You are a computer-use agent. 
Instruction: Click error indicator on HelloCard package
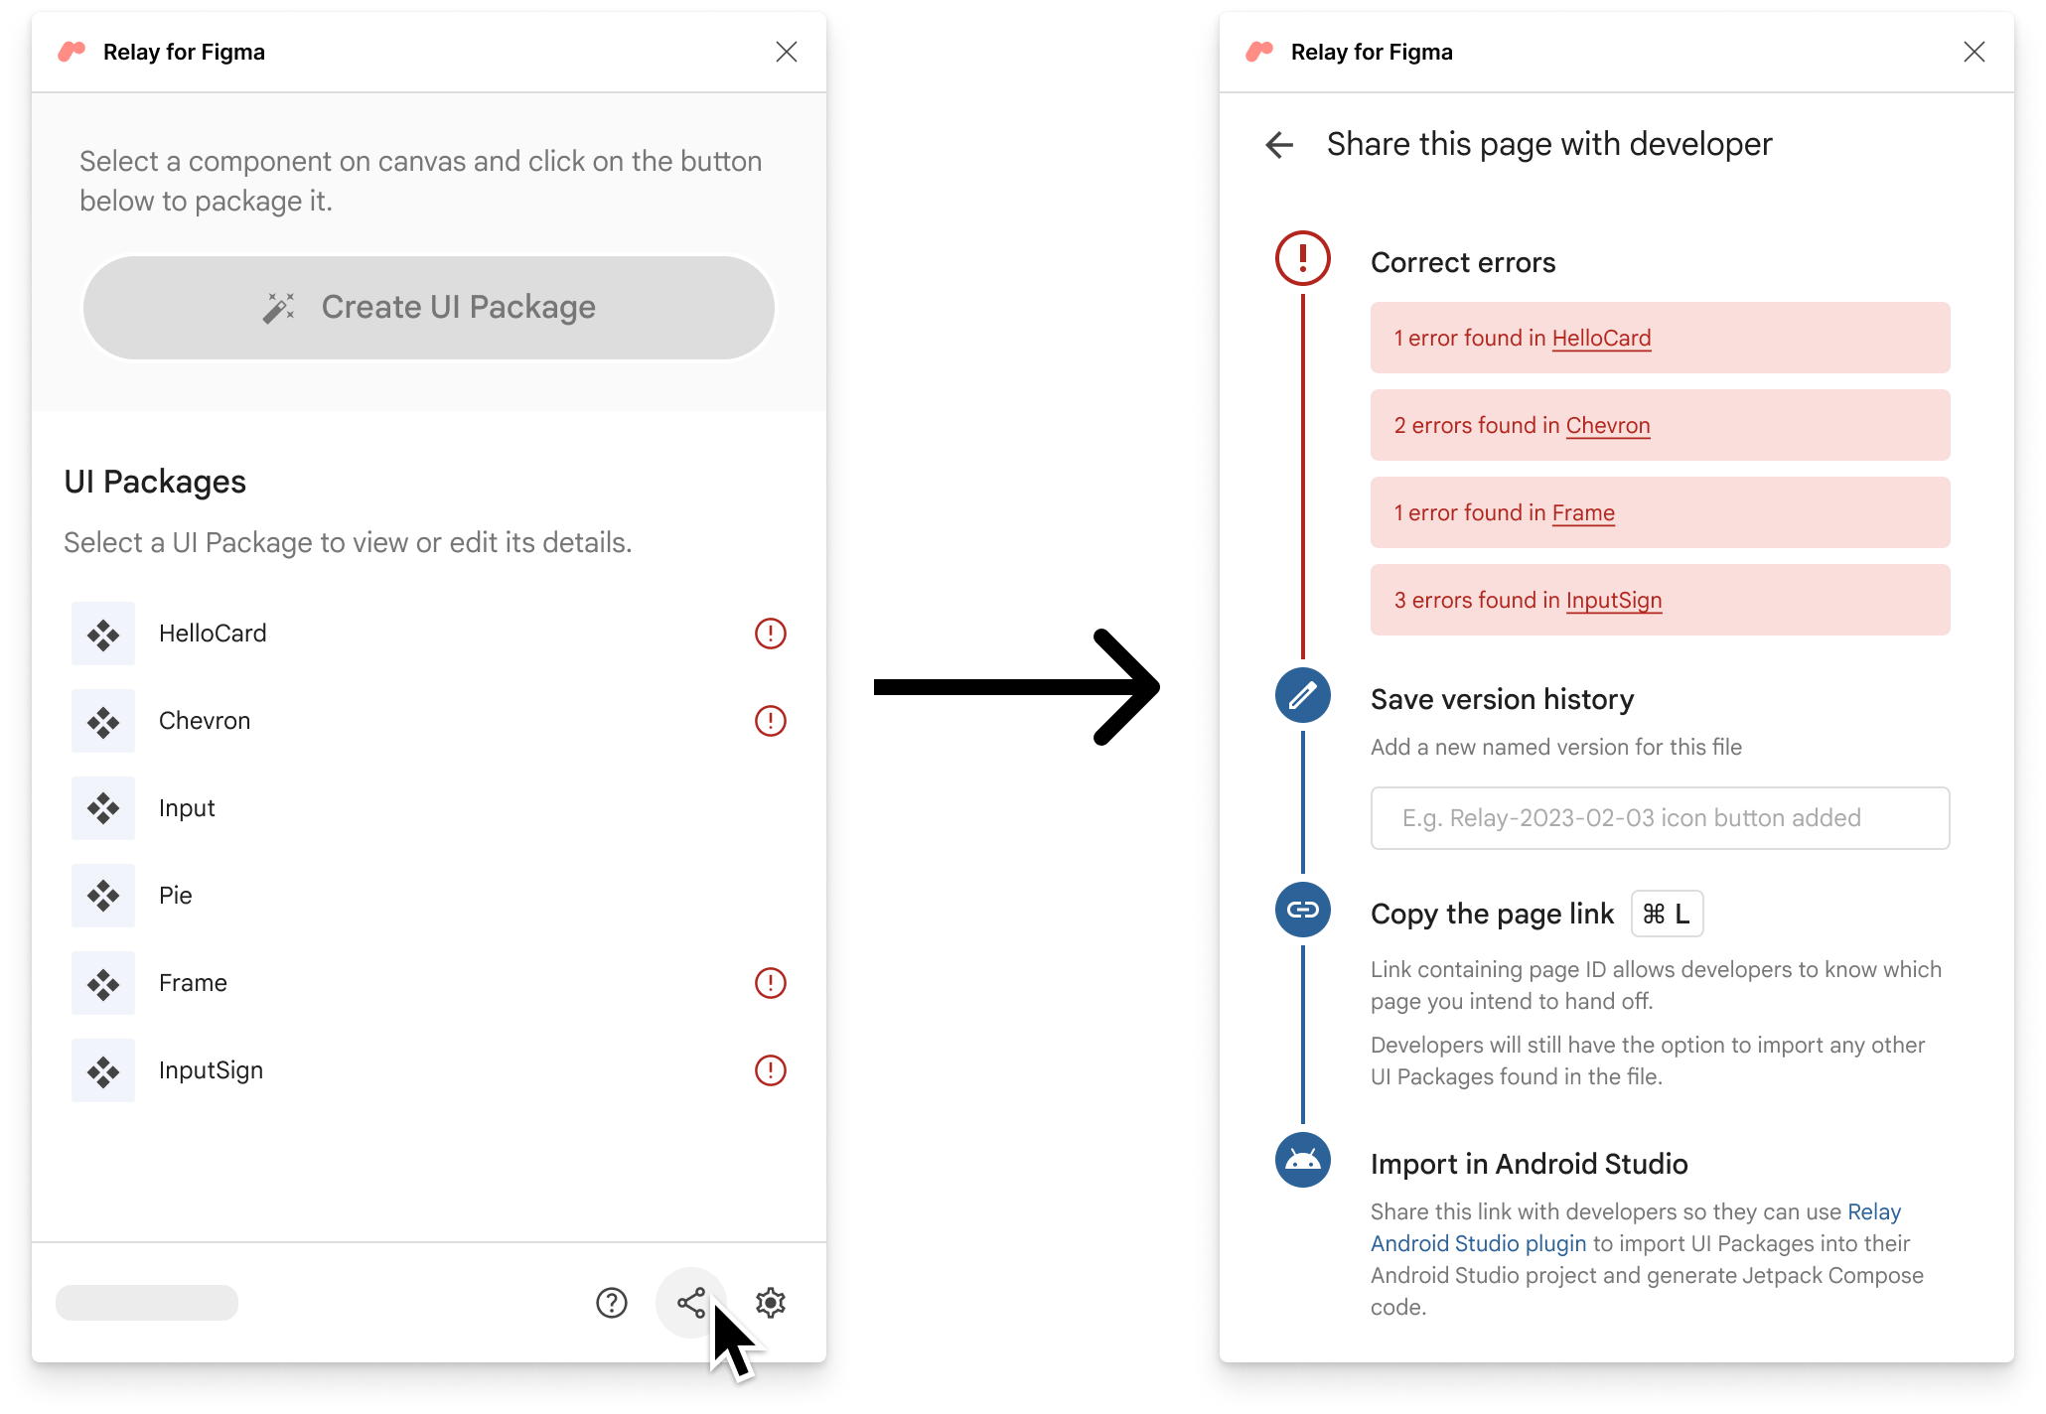click(x=770, y=633)
